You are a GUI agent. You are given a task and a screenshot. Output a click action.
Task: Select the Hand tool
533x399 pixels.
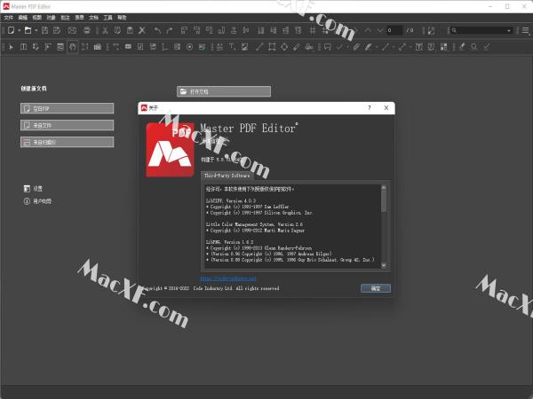coord(73,47)
